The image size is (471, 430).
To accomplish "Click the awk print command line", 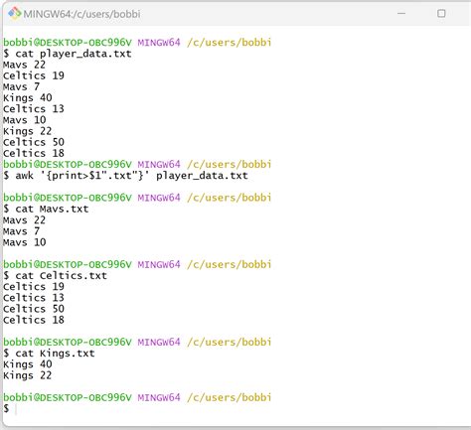I will [x=125, y=176].
